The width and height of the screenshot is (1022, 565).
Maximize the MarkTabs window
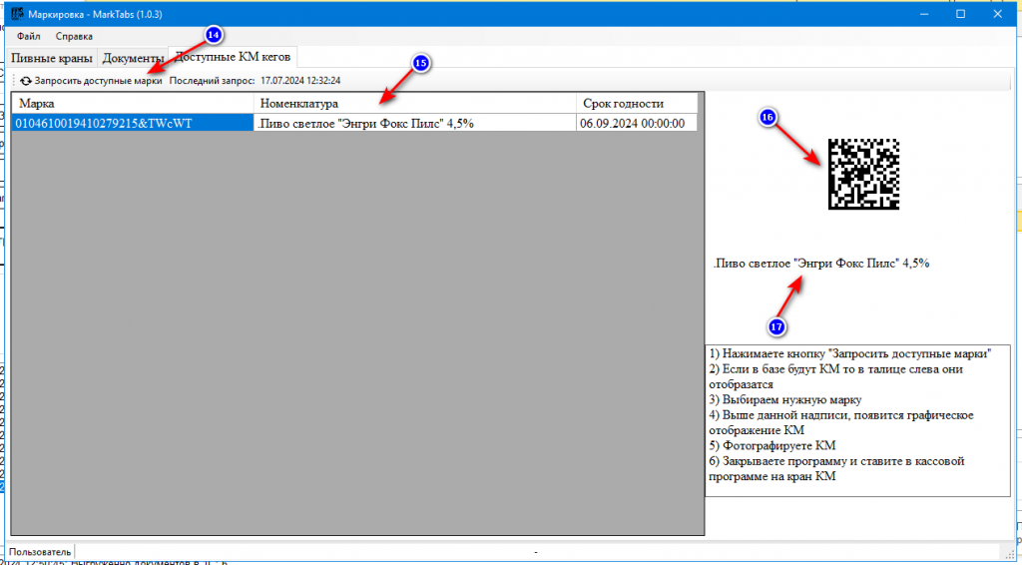click(960, 14)
